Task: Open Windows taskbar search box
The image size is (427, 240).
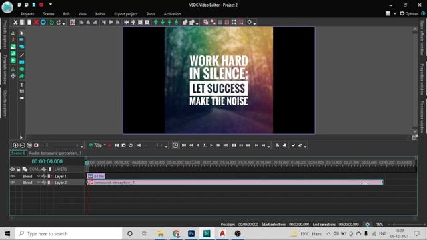Action: [x=69, y=234]
